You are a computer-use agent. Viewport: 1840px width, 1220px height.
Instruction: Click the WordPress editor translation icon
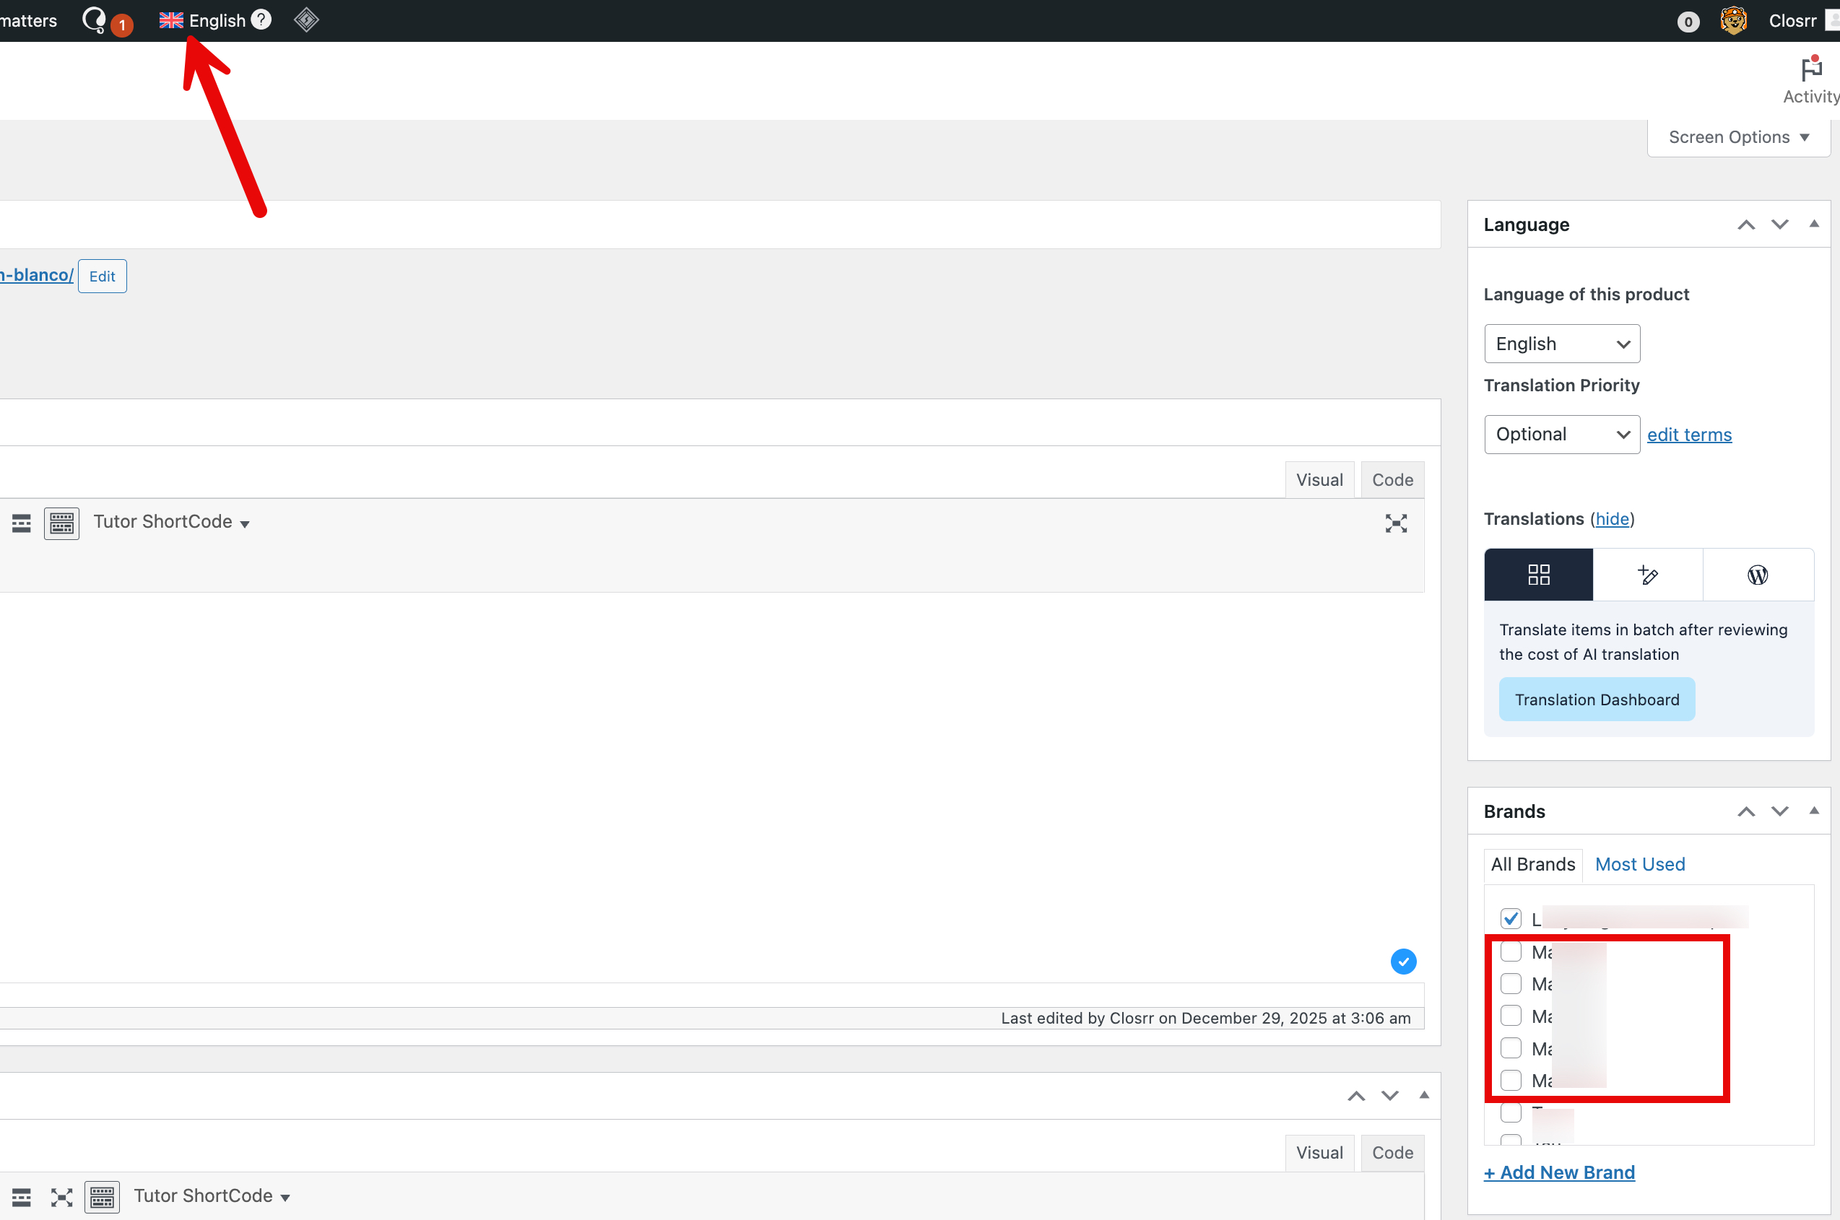click(x=1757, y=574)
